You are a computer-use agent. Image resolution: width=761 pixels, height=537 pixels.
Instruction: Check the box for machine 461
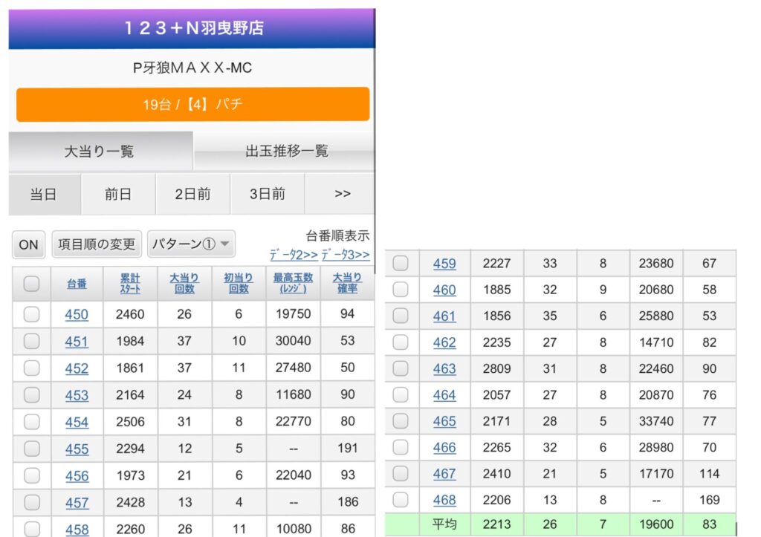[x=401, y=316]
